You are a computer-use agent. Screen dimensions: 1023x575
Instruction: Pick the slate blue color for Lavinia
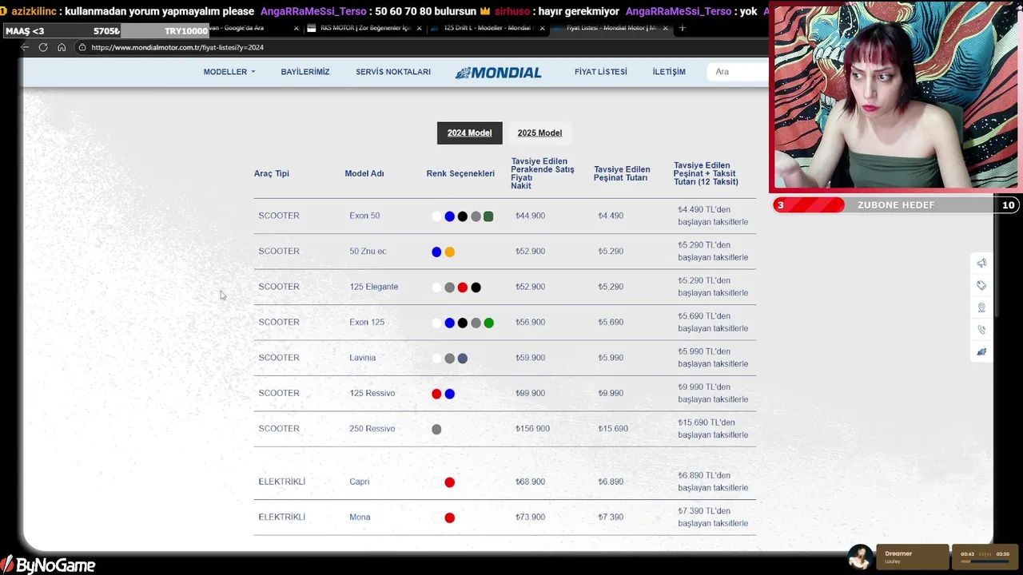(462, 359)
